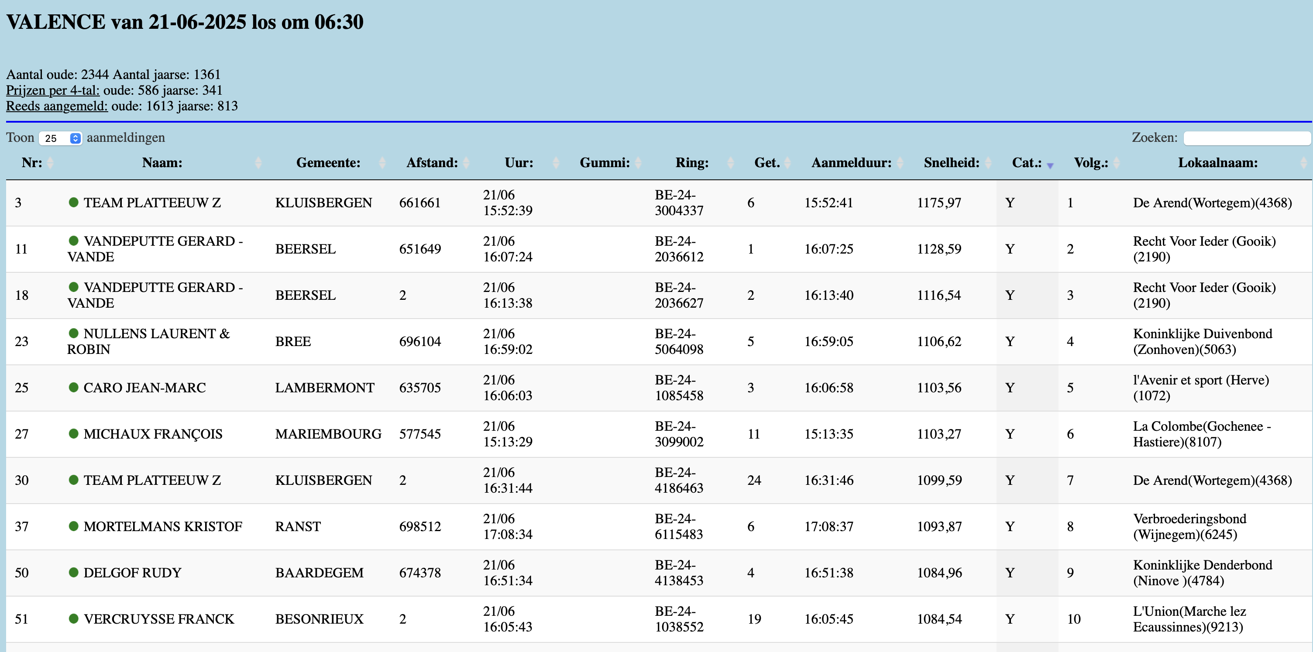Sort by Naam column header
Screen dimensions: 1313x652
tap(162, 163)
